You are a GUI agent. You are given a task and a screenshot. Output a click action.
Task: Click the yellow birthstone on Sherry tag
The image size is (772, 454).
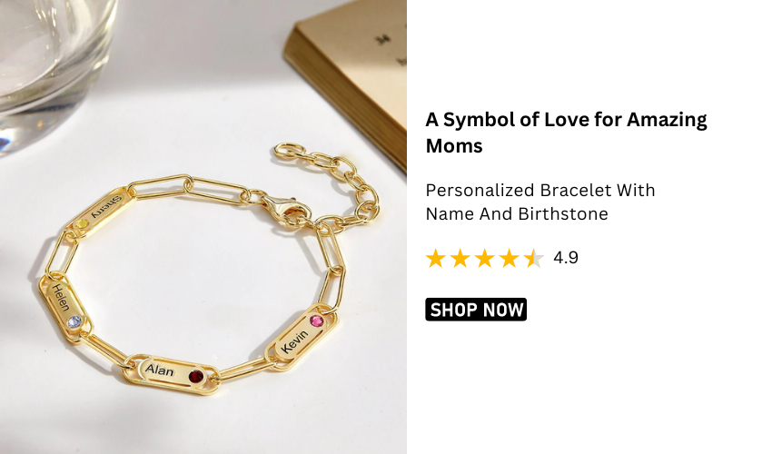click(82, 225)
